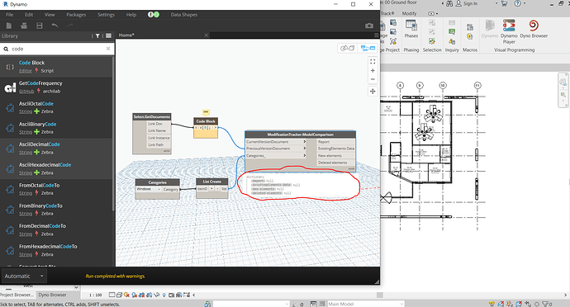Filter library results with funnel icon
570x307 pixels.
pos(97,36)
